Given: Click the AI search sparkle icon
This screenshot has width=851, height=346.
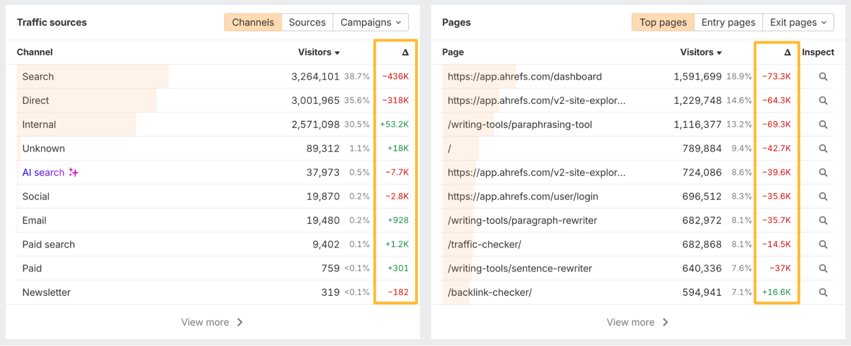Looking at the screenshot, I should point(74,172).
